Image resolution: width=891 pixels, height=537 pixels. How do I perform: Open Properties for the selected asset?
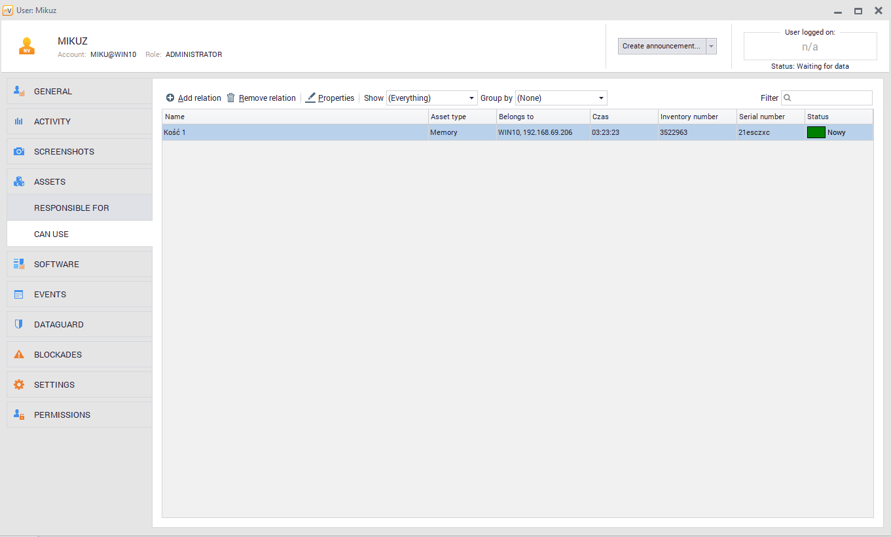pos(330,98)
